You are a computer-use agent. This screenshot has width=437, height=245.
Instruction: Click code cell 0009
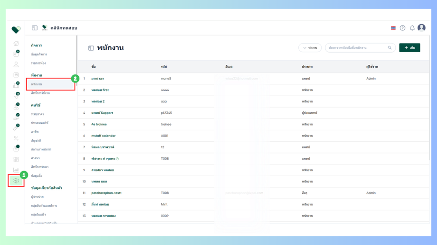coord(164,216)
